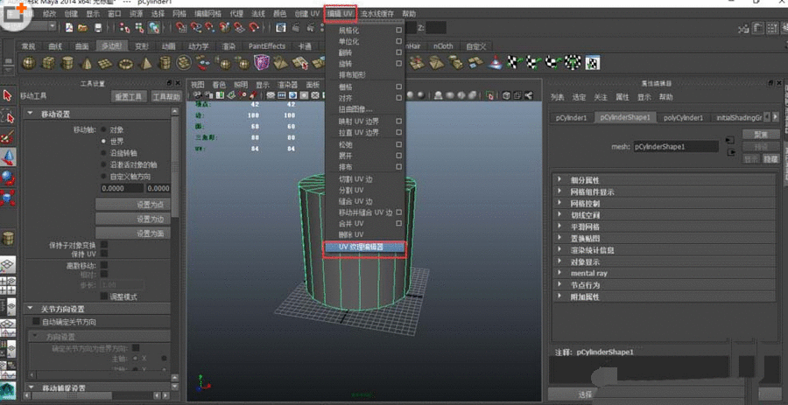
Task: Open UV 纹理编辑器 from the menu
Action: 362,248
